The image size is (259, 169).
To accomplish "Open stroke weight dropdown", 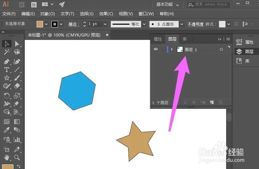I will [105, 24].
